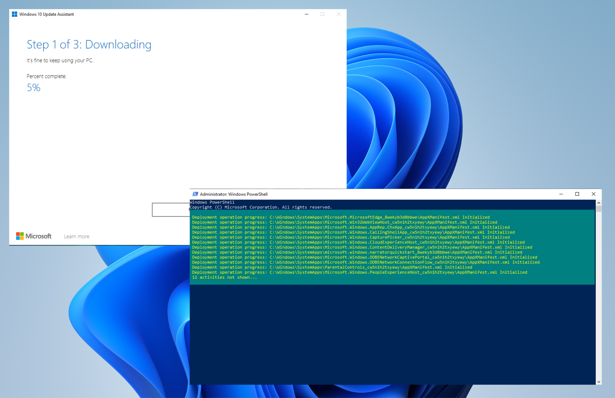Image resolution: width=615 pixels, height=398 pixels.
Task: Click the "11 activities not shown..." line
Action: tap(224, 277)
